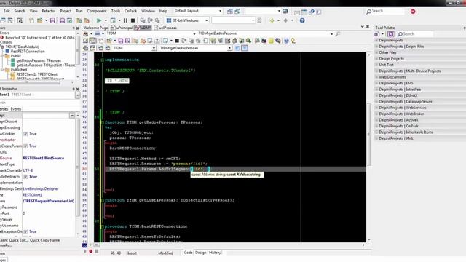The height and width of the screenshot is (262, 466).
Task: Select getDadosPessoas: TPessoas in Structure tree
Action: coord(39,60)
